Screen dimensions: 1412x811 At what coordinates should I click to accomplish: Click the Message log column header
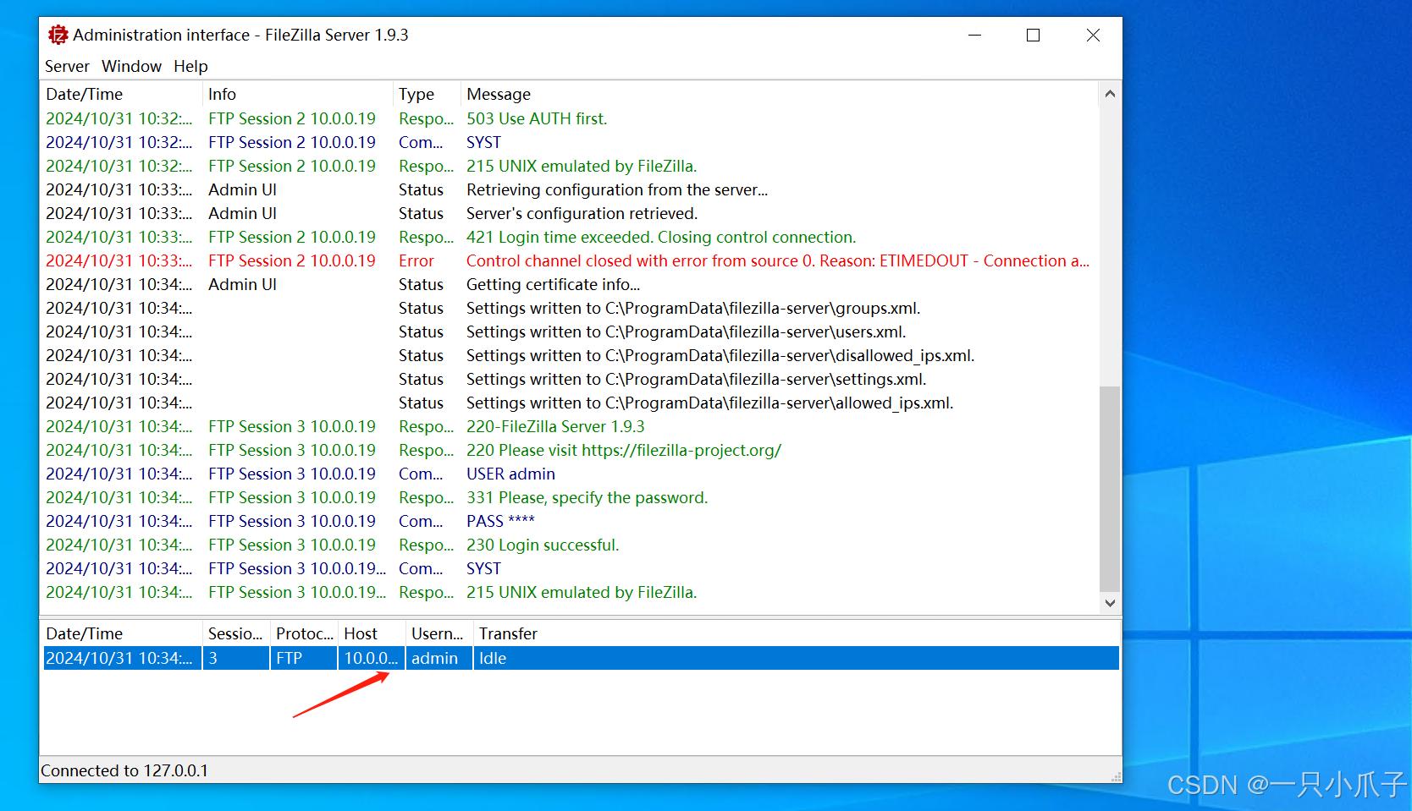pos(779,94)
